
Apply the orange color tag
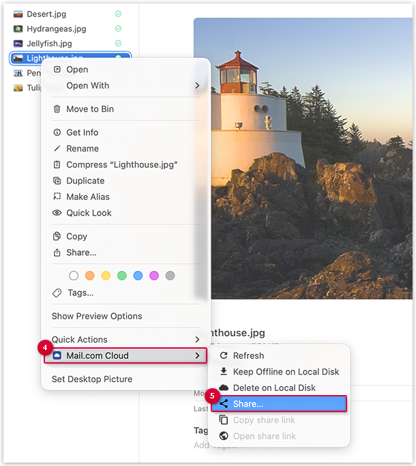tap(89, 276)
